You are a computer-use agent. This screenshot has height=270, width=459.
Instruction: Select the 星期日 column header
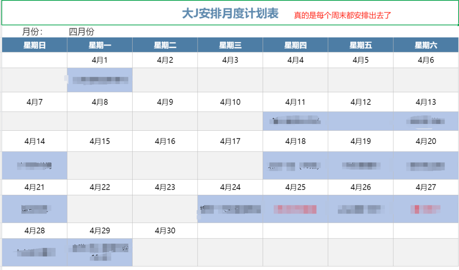click(x=34, y=45)
